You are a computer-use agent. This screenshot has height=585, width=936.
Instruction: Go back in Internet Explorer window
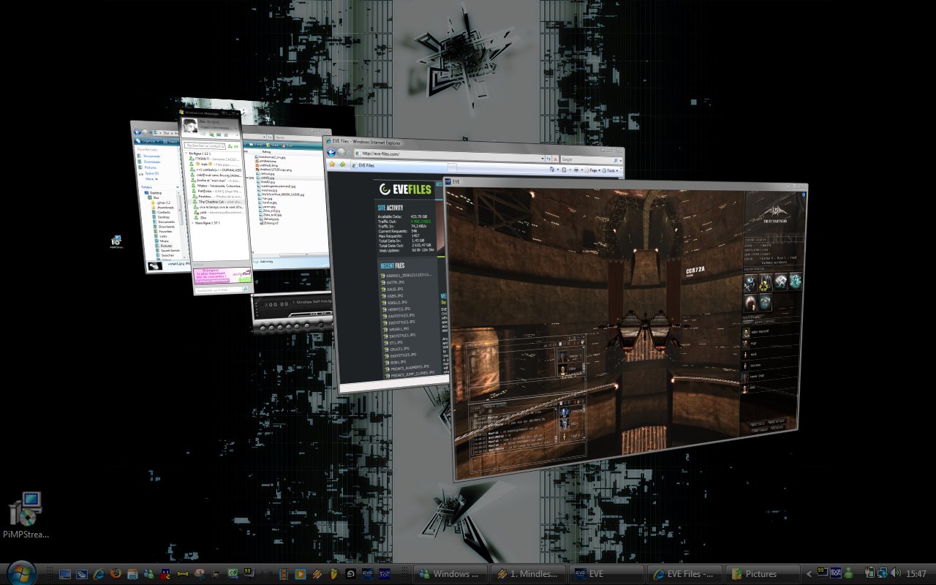point(331,151)
